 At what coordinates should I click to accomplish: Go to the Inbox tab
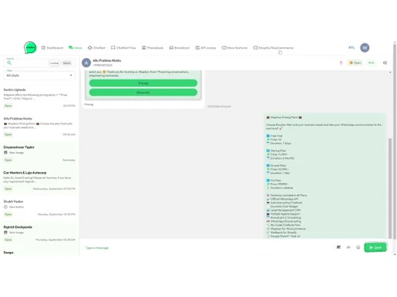click(75, 48)
